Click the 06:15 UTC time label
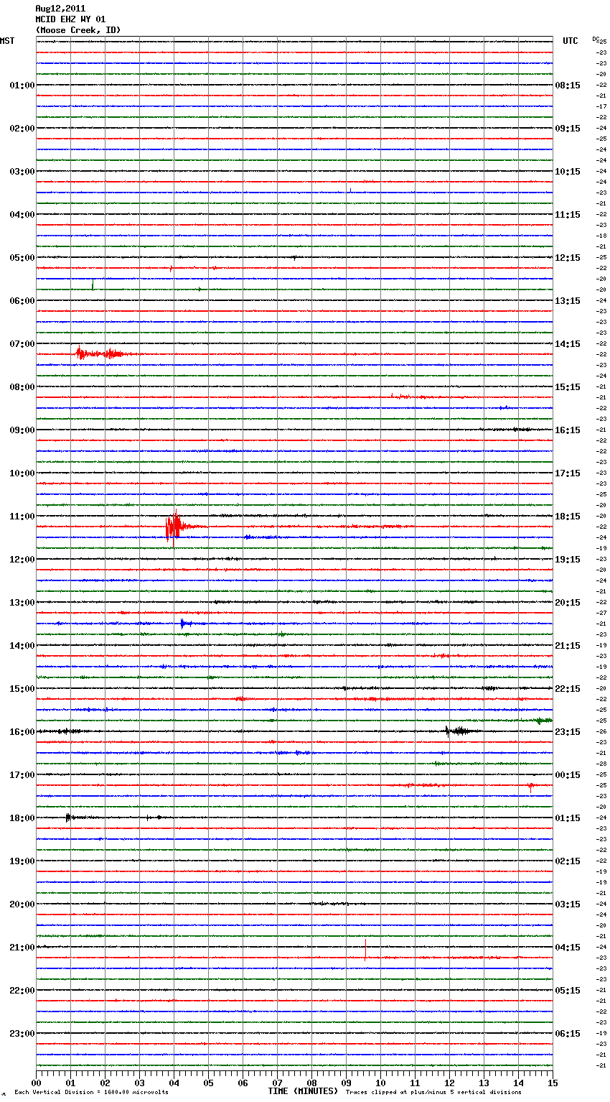 (x=568, y=1034)
